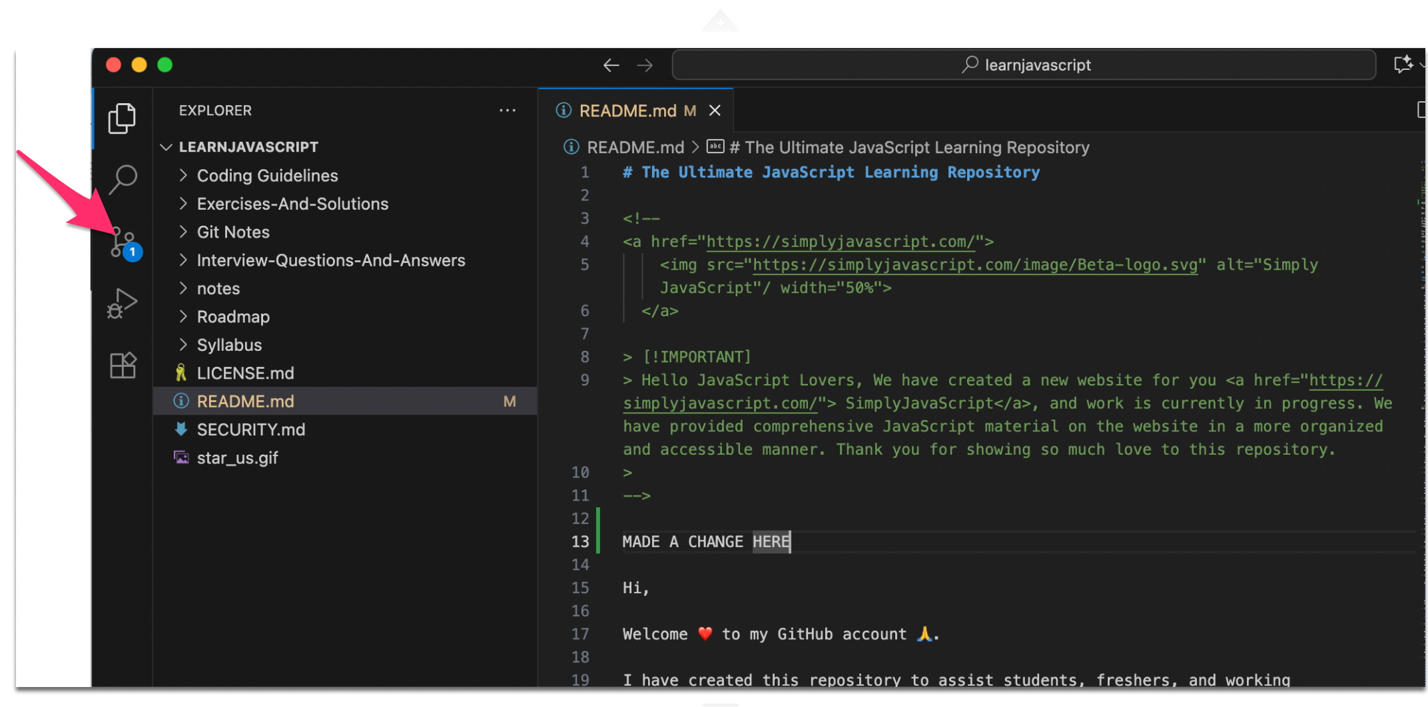Screen dimensions: 1428x707
Task: Click the Beta-logo.svg image URL on line 5
Action: [x=975, y=265]
